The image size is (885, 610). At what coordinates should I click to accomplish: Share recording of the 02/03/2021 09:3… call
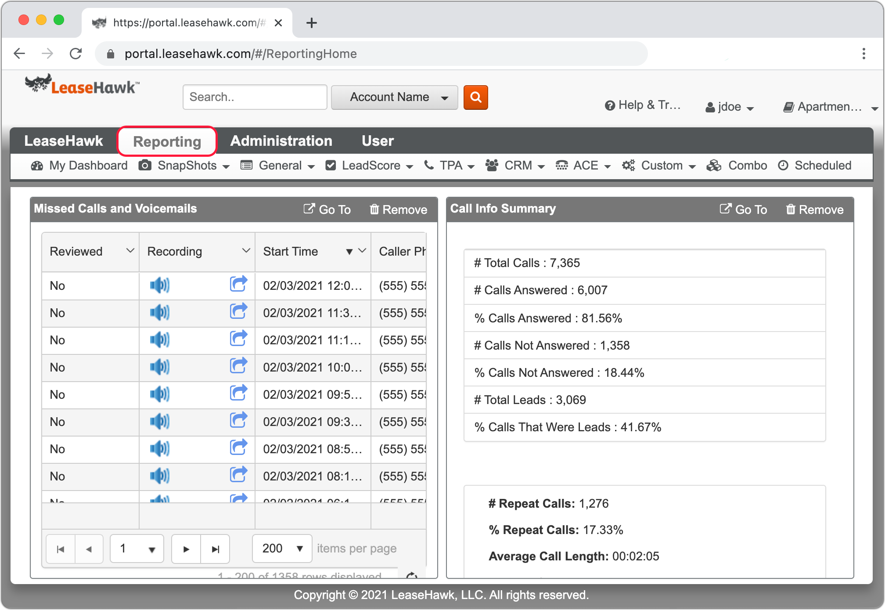pyautogui.click(x=238, y=420)
